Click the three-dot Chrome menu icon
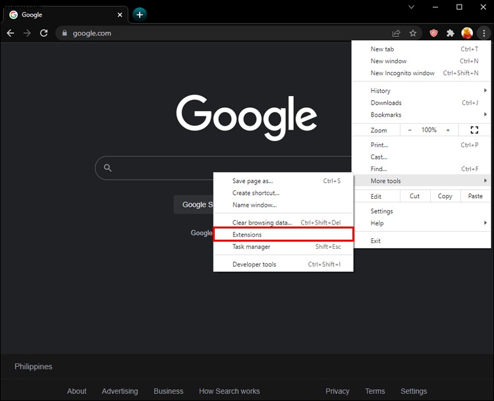This screenshot has height=401, width=494. tap(484, 33)
